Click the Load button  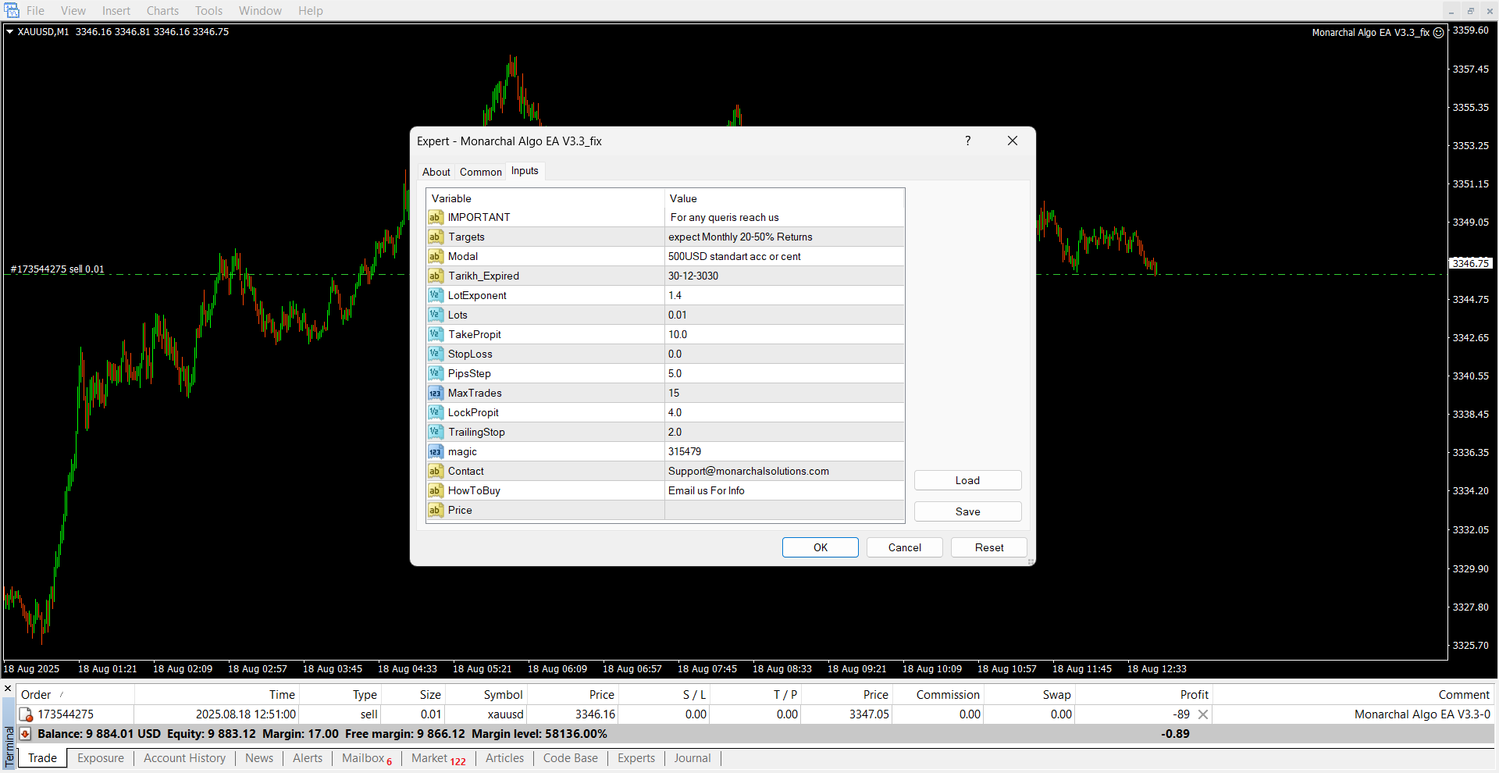click(967, 480)
